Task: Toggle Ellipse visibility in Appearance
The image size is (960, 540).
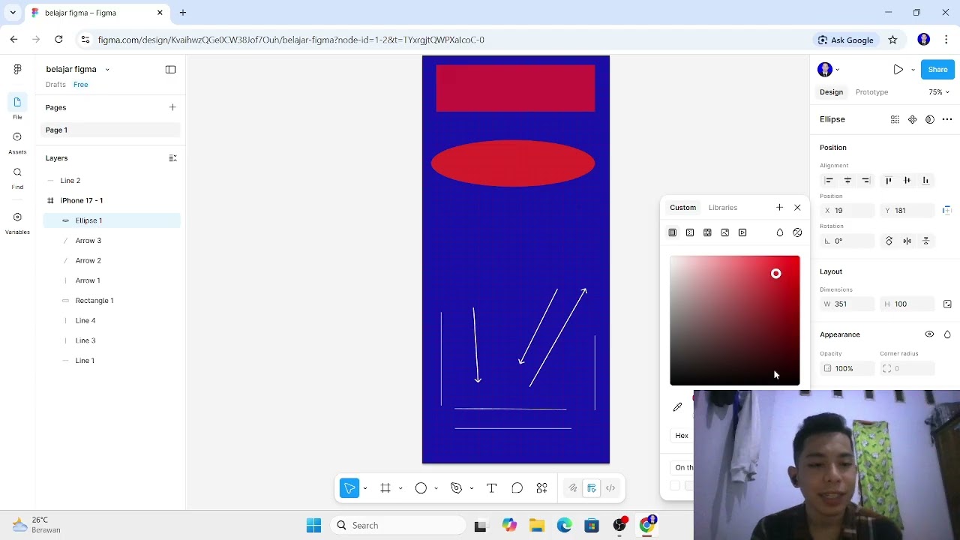Action: point(929,334)
